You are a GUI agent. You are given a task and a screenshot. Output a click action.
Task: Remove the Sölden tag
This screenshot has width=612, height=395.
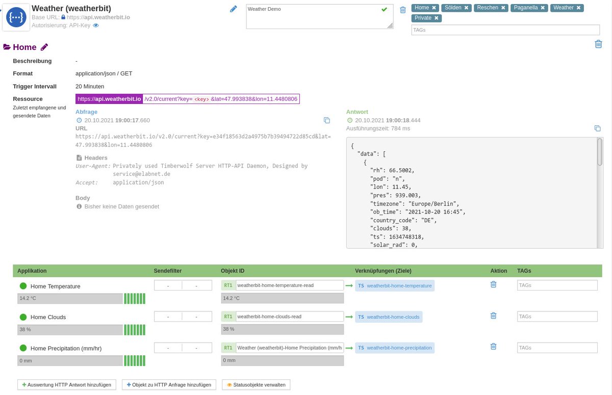coord(466,8)
